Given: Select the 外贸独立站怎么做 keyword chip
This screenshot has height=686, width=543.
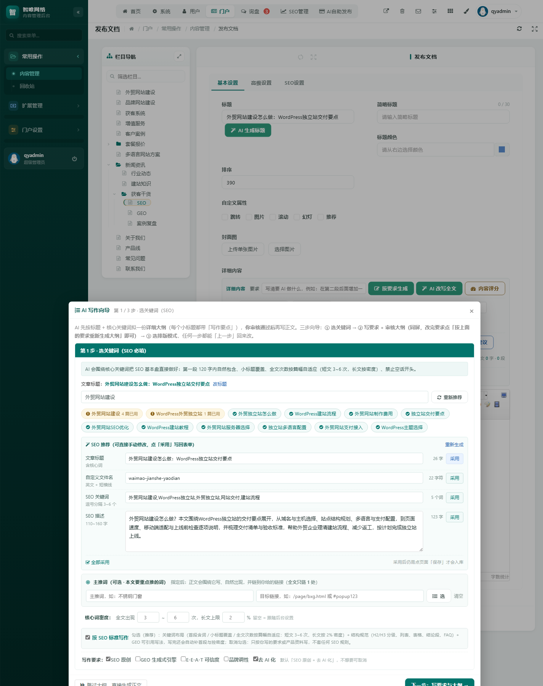Looking at the screenshot, I should [255, 414].
